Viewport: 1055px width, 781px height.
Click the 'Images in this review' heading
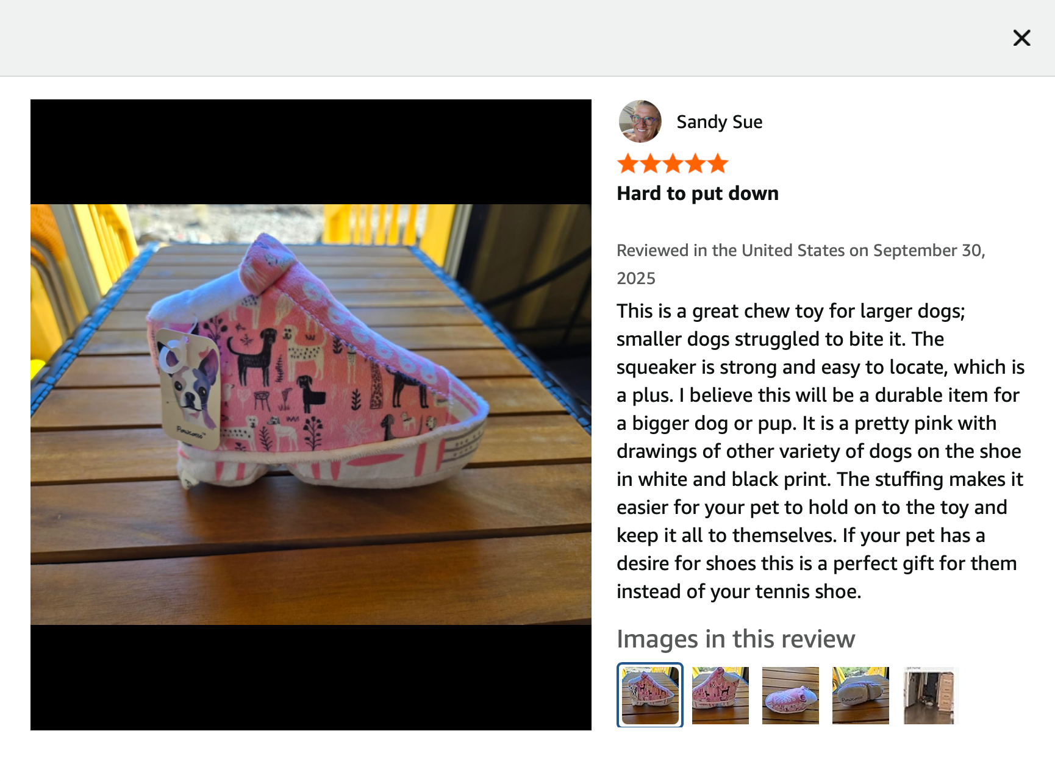[x=735, y=639]
